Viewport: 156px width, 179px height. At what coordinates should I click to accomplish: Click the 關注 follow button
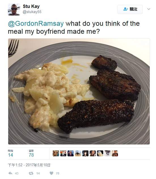pyautogui.click(x=130, y=9)
